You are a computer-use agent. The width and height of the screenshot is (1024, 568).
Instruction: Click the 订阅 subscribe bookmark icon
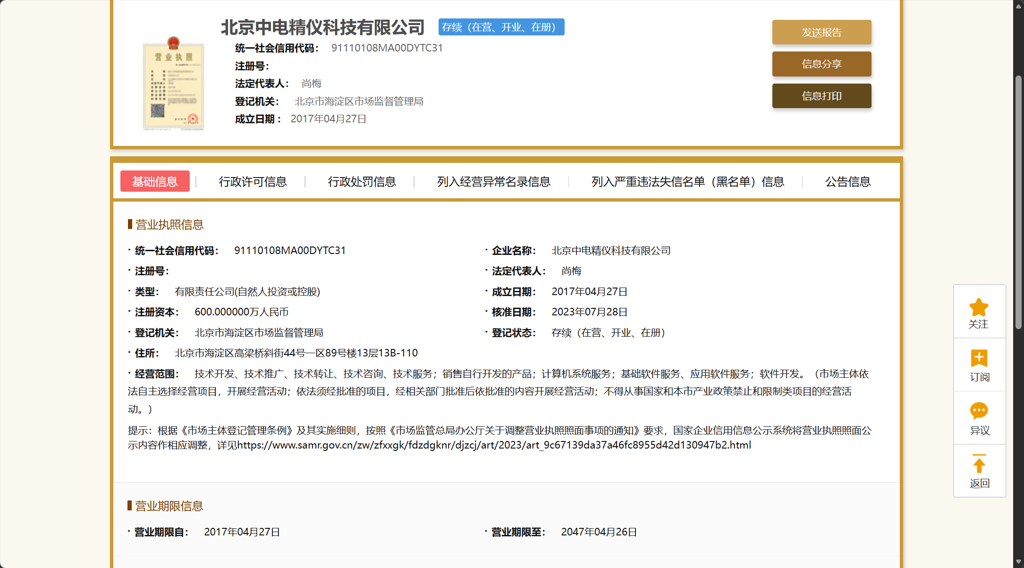pyautogui.click(x=979, y=358)
